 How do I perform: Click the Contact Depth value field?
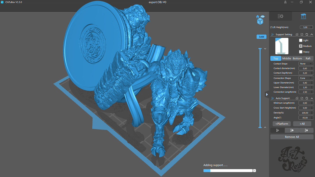[x=306, y=73]
